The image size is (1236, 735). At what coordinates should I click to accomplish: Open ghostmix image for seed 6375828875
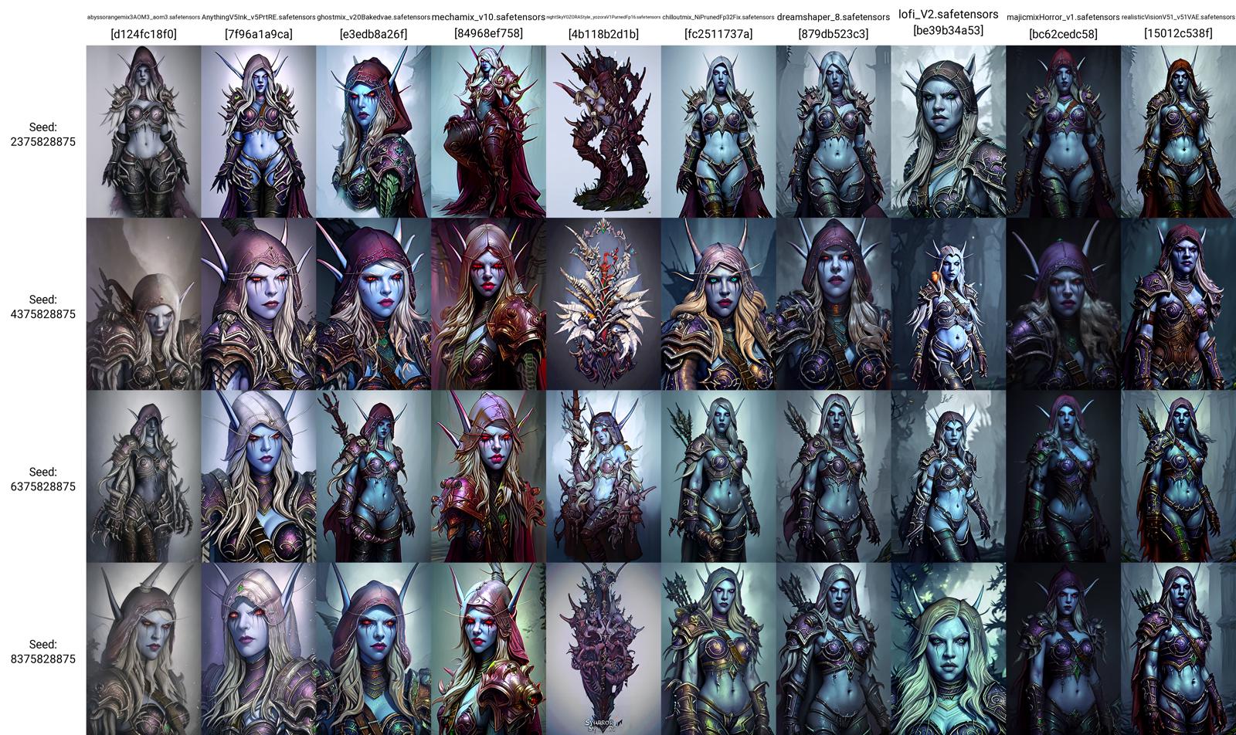(374, 476)
